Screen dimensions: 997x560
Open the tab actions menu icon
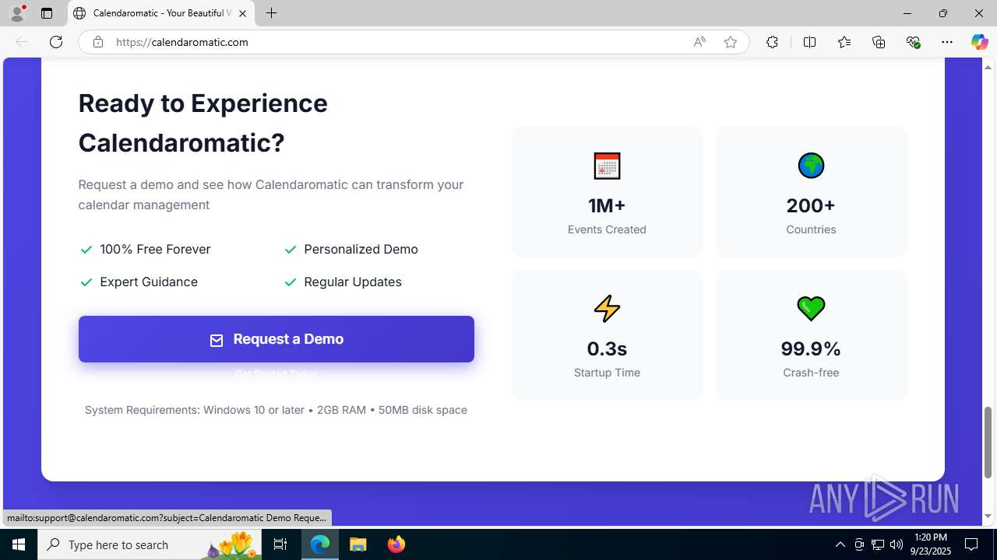click(x=47, y=13)
